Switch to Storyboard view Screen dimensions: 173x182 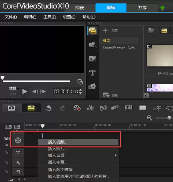11,108
